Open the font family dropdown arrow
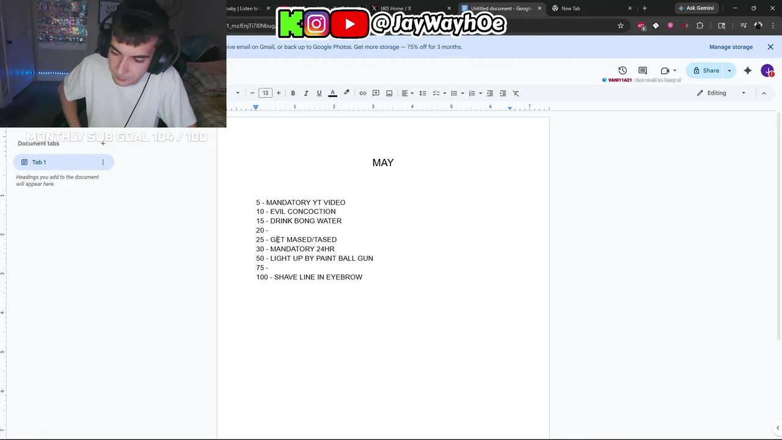Screen dimensions: 782x440 pos(238,93)
